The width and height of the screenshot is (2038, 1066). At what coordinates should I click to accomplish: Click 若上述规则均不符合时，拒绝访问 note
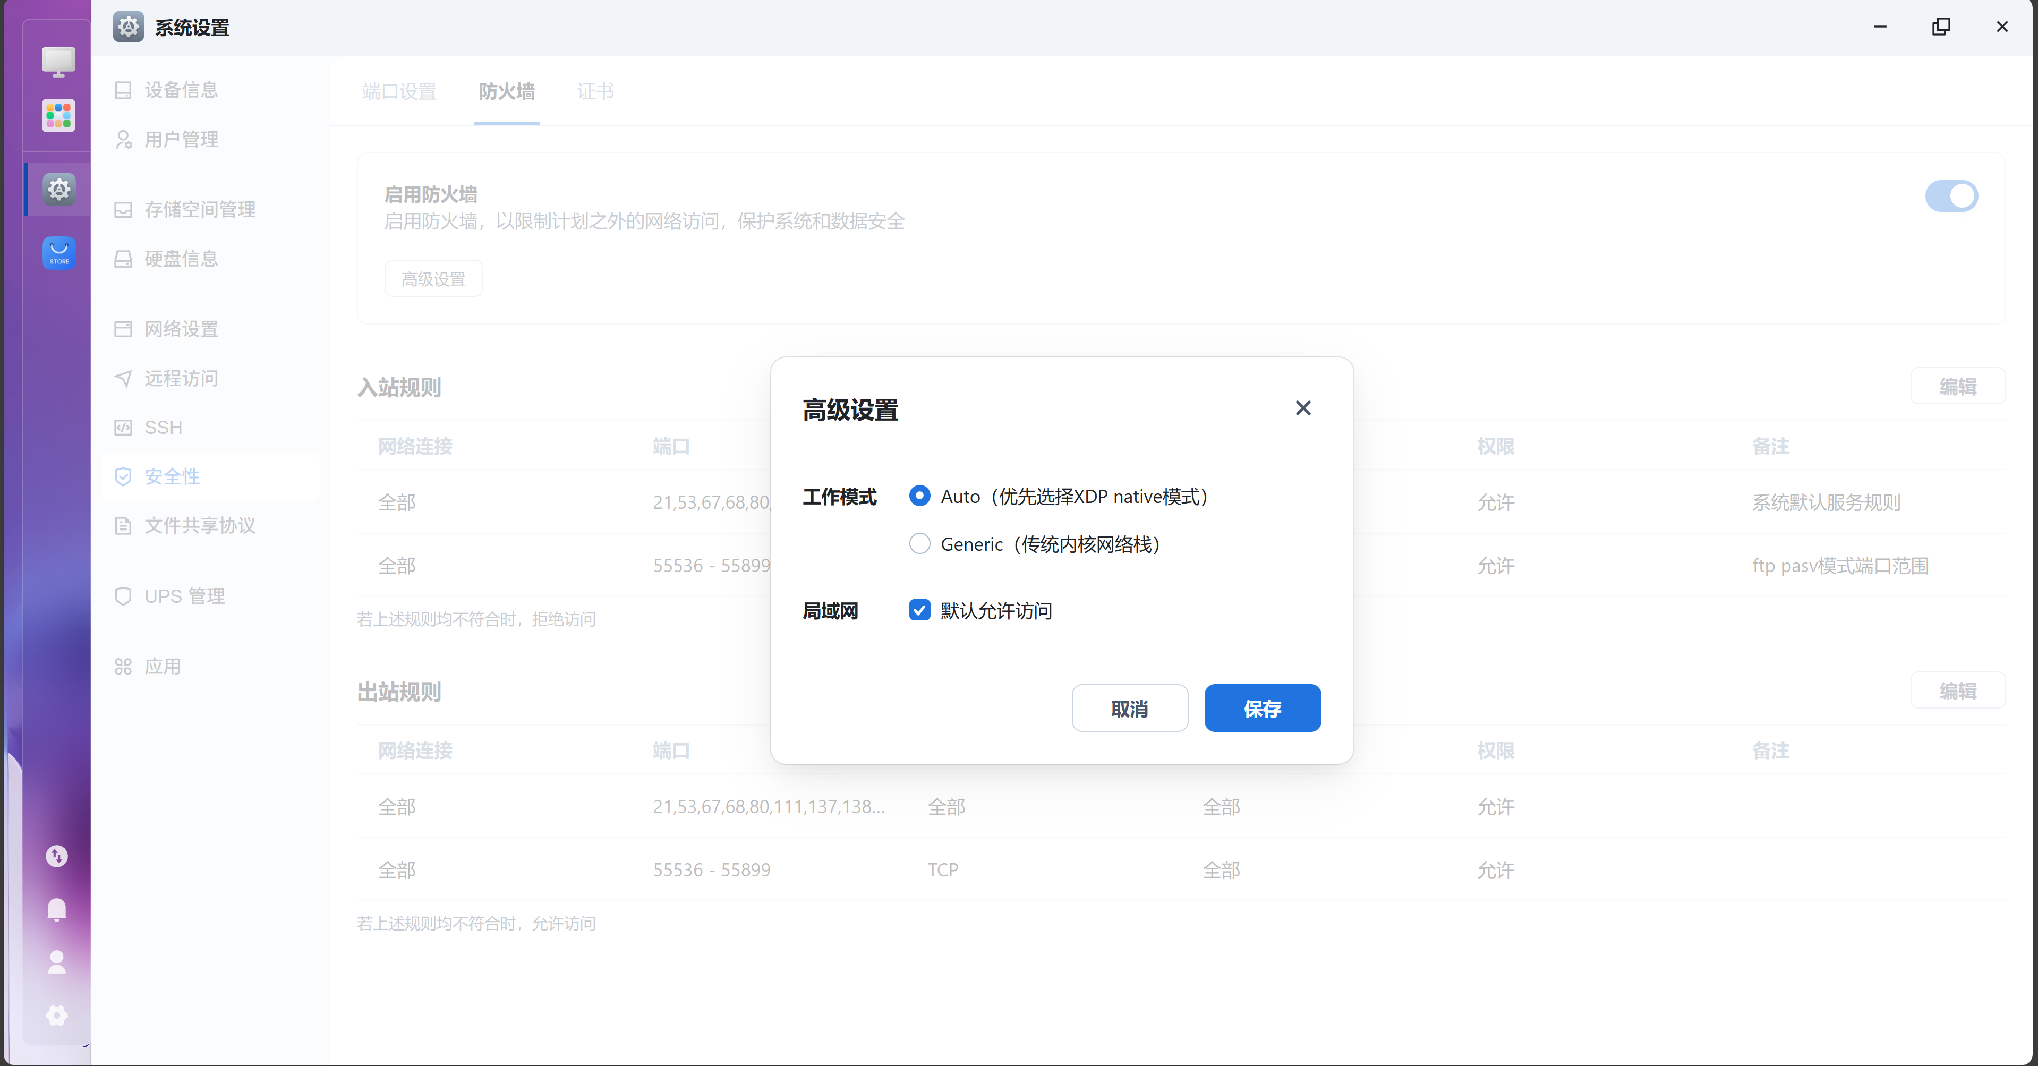[x=476, y=619]
